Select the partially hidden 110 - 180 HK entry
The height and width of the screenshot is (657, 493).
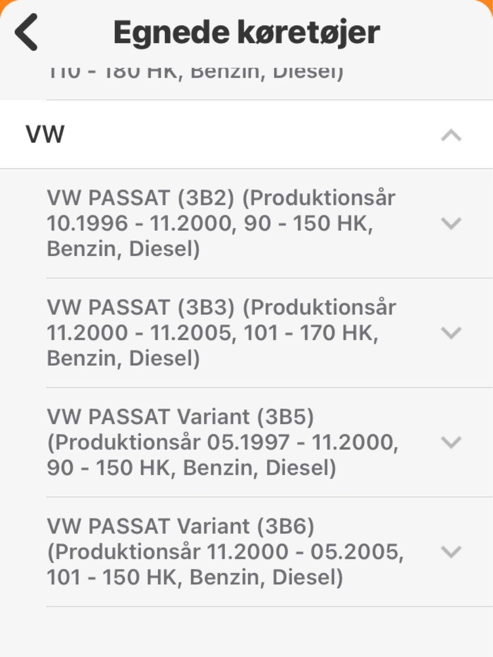pyautogui.click(x=195, y=72)
